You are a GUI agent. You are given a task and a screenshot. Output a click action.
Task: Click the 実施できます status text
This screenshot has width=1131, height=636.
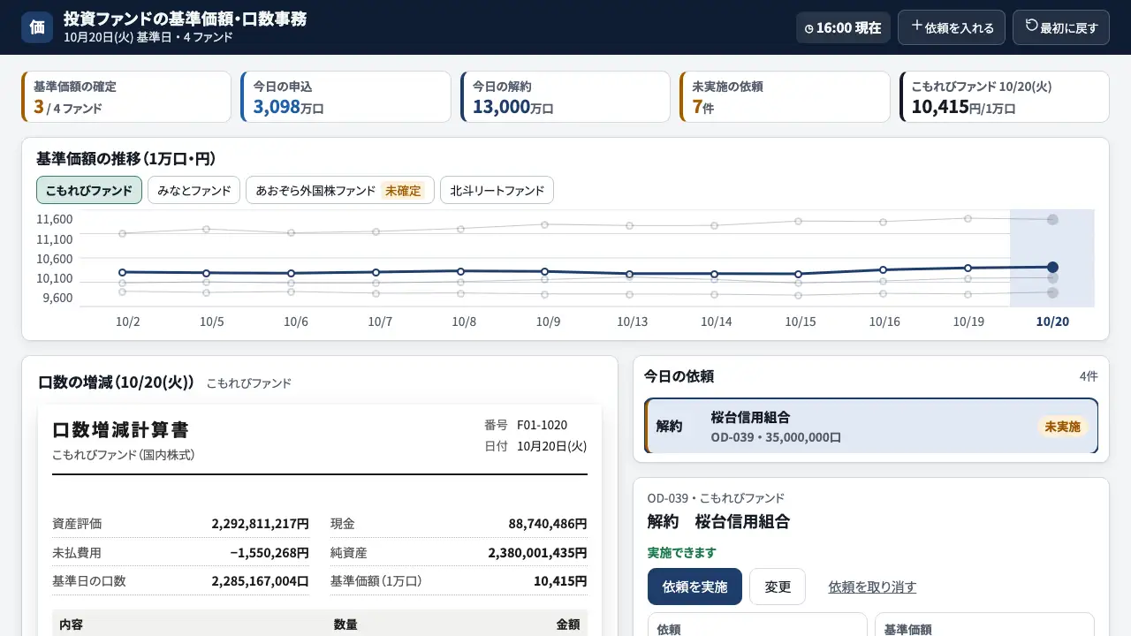(x=682, y=552)
